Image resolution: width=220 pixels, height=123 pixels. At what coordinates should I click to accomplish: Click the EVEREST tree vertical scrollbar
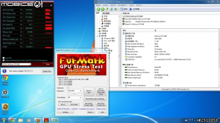pos(119,56)
